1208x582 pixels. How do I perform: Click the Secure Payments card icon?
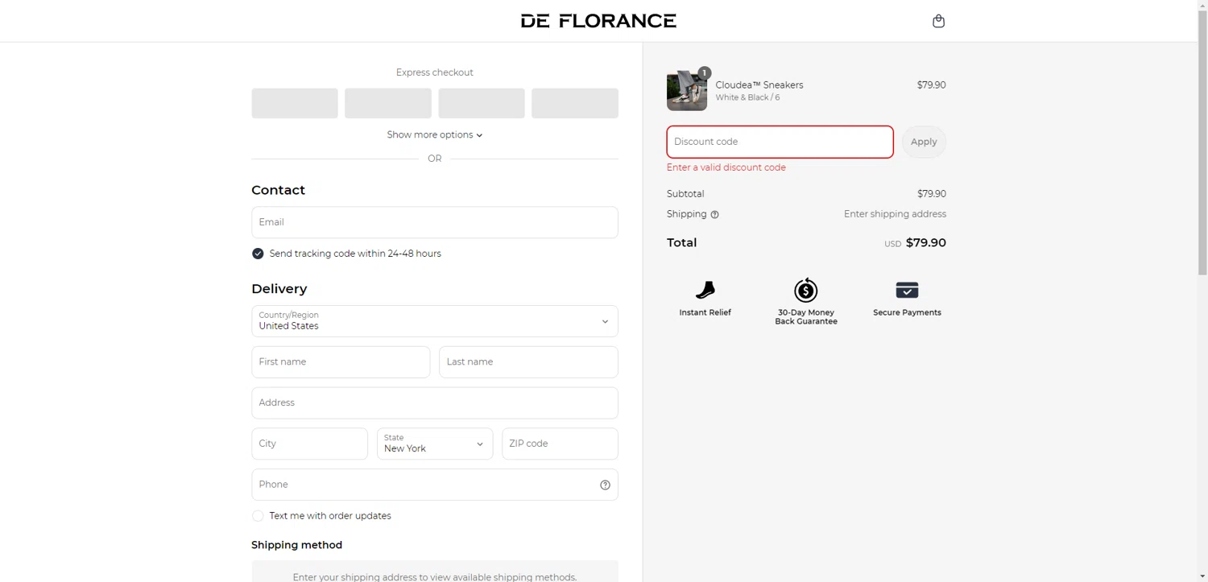point(907,290)
